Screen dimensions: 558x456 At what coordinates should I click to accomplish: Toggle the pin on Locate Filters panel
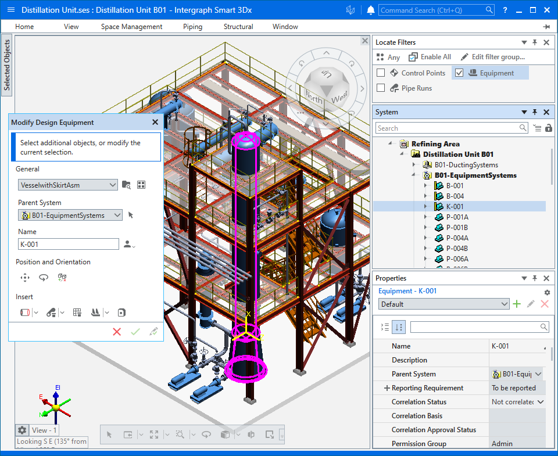[535, 42]
